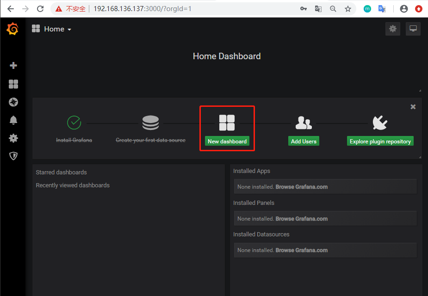Cycle view mode with monitor icon

pyautogui.click(x=413, y=29)
